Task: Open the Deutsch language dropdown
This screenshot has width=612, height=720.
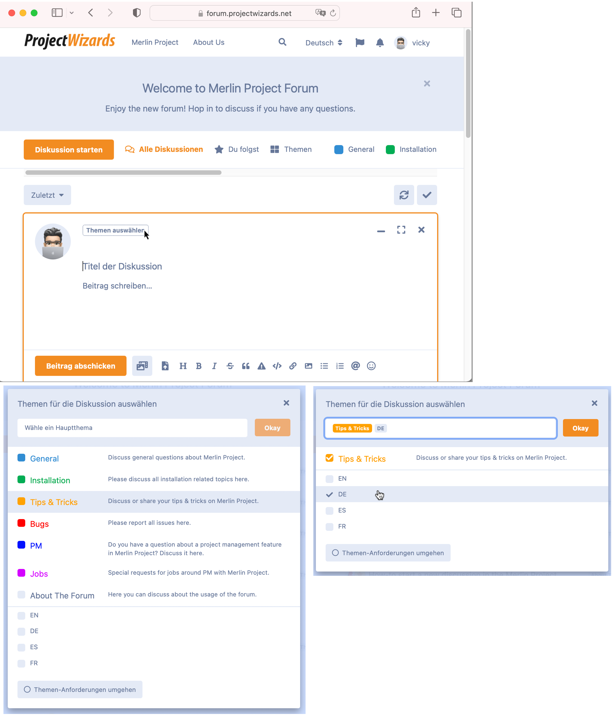Action: (x=324, y=43)
